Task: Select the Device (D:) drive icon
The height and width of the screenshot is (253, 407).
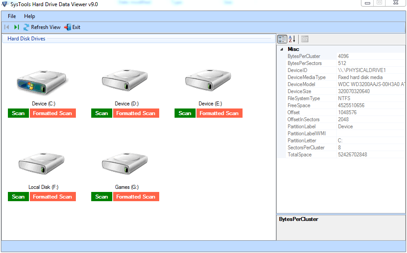Action: pyautogui.click(x=125, y=80)
